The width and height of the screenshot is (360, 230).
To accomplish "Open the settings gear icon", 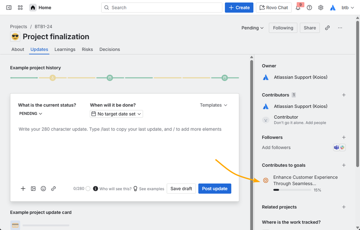I will click(x=321, y=8).
